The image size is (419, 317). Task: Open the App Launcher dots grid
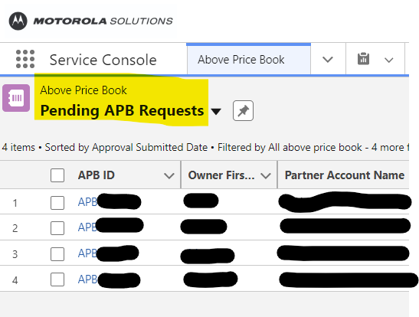pos(25,59)
